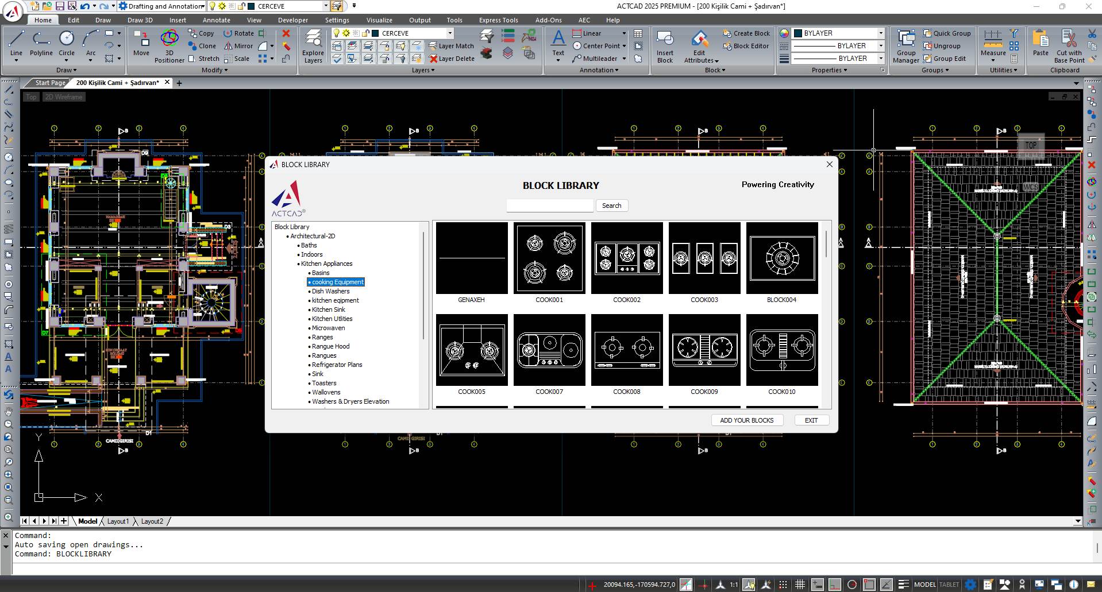This screenshot has height=592, width=1102.
Task: Click the Stretch tool
Action: 203,59
